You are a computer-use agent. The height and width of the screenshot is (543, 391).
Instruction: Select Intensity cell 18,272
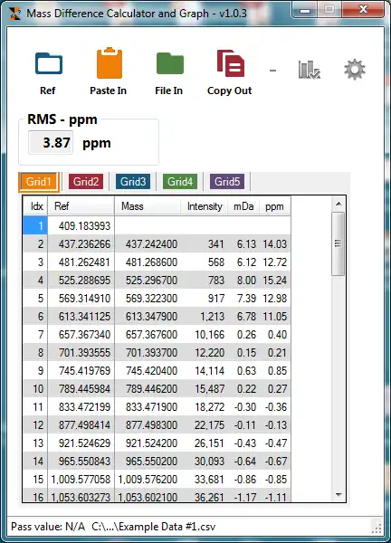(x=205, y=407)
